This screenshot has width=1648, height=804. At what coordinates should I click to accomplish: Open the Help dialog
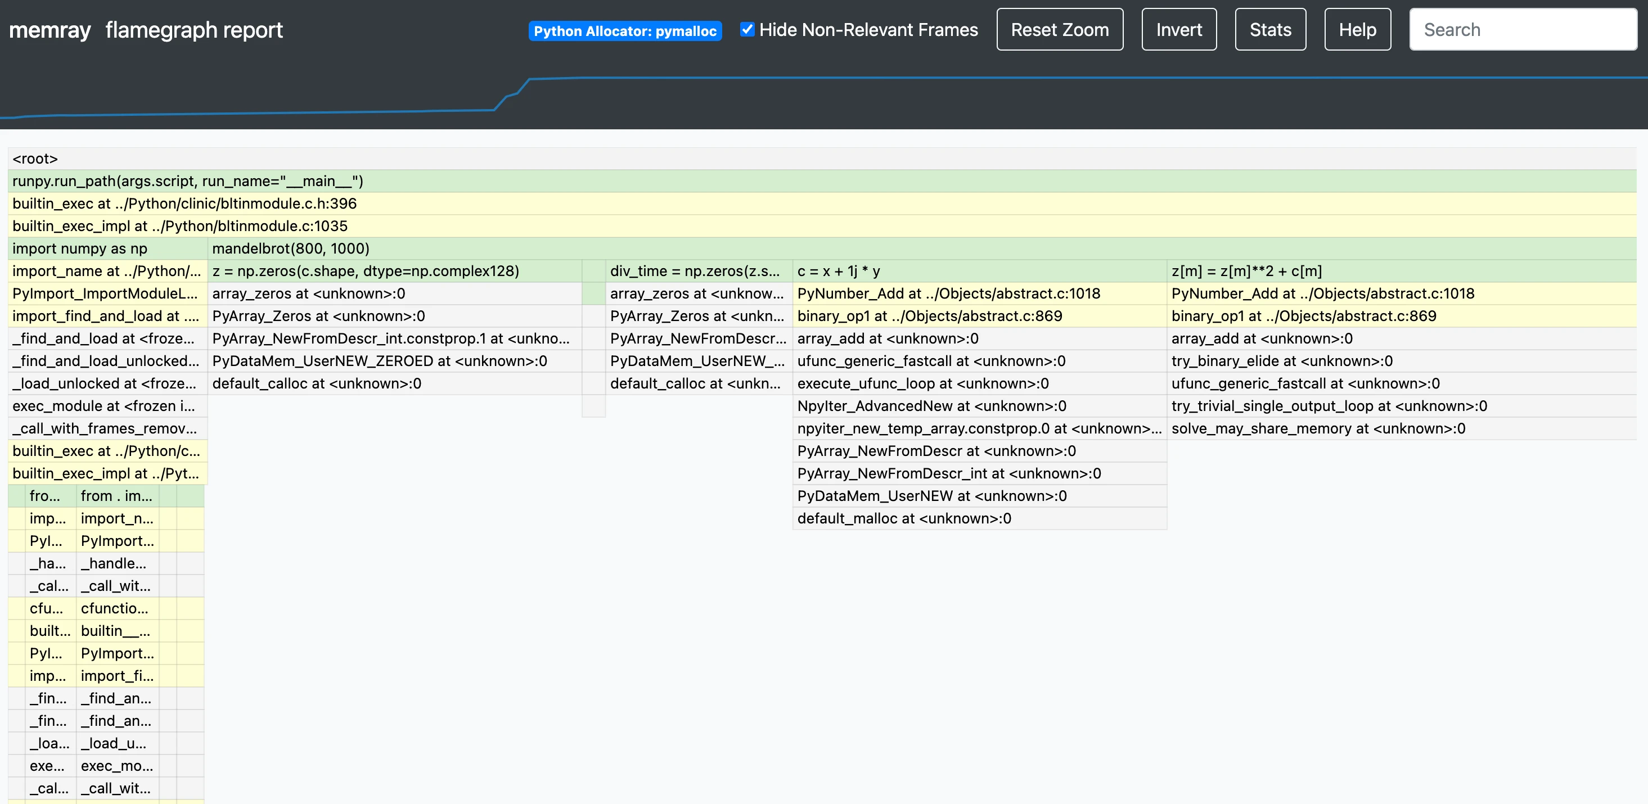coord(1357,29)
